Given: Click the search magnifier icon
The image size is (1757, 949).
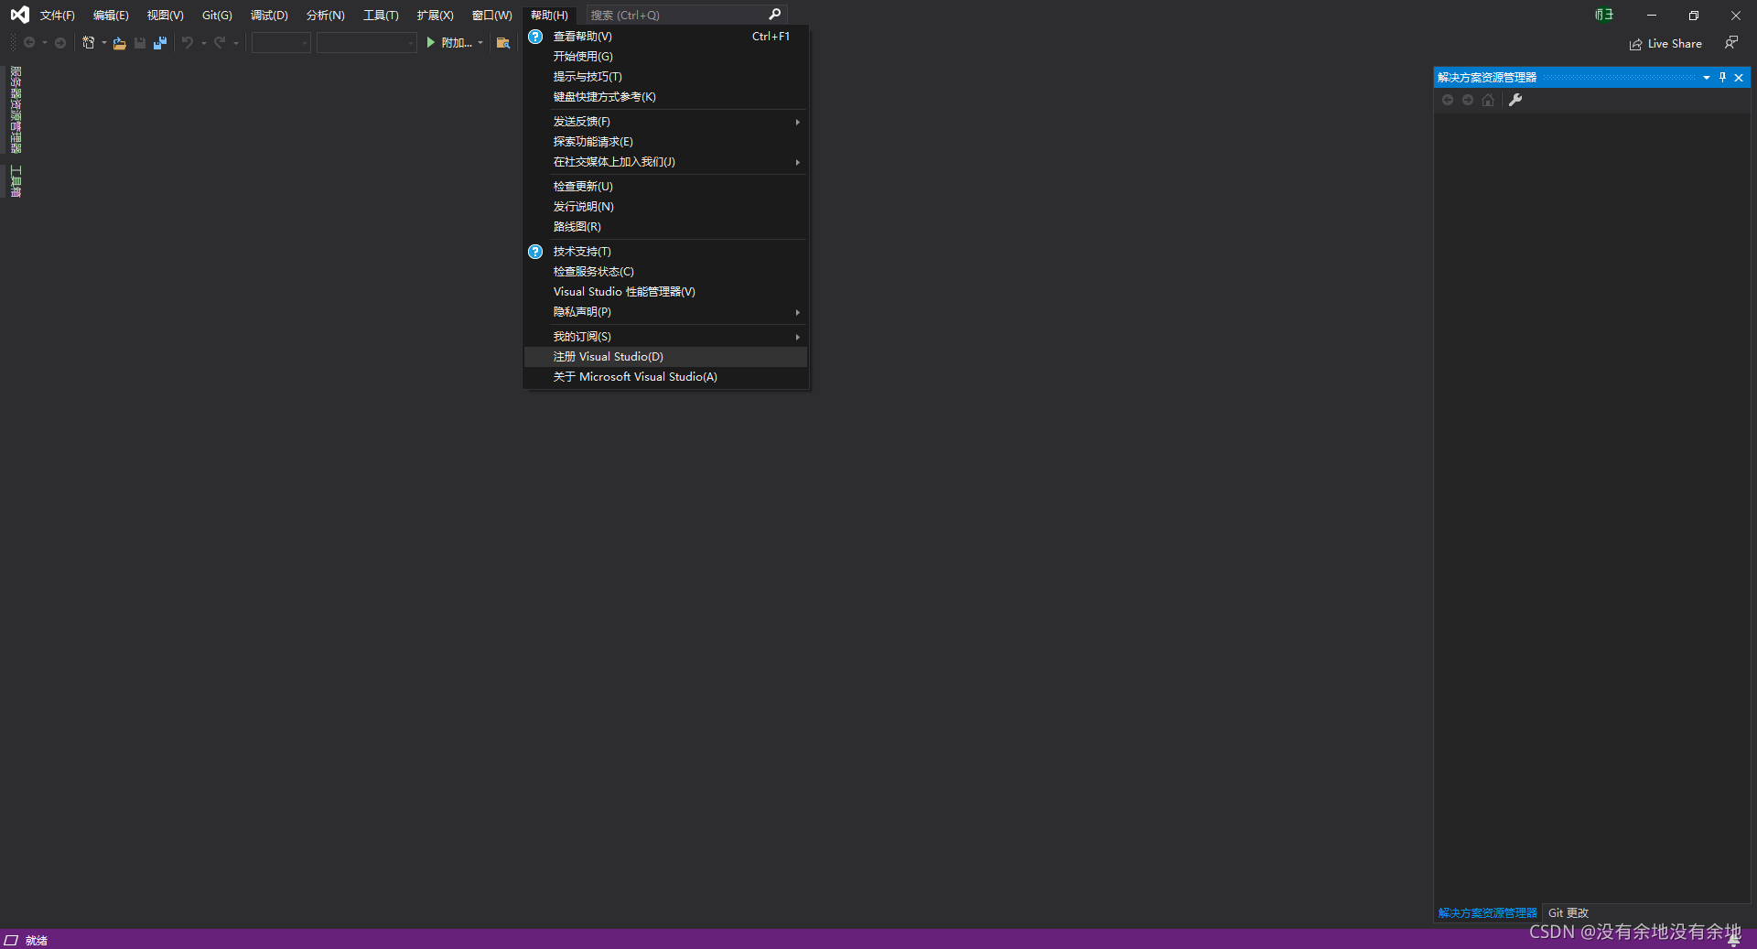Looking at the screenshot, I should (x=774, y=15).
